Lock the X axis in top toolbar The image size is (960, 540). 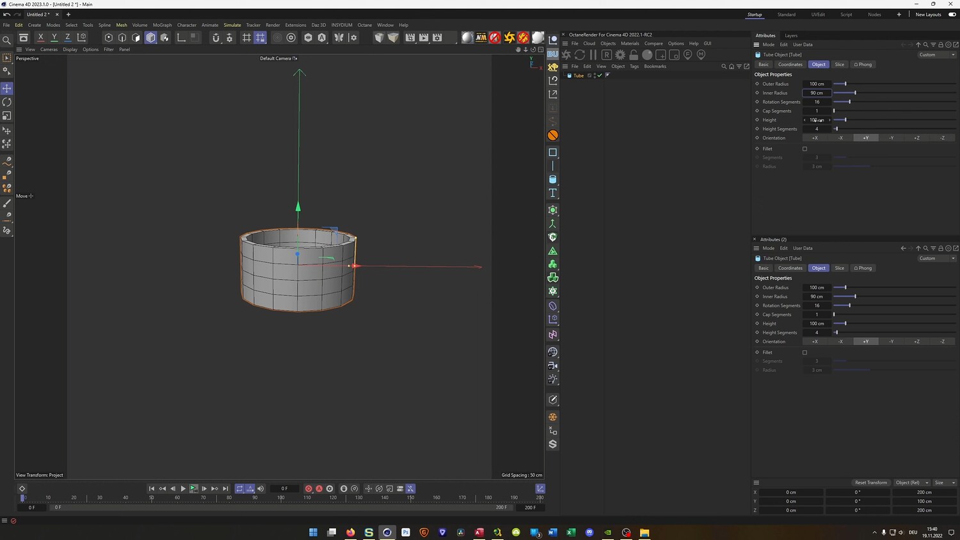41,38
